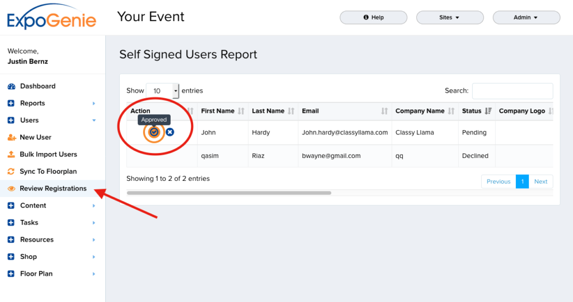Sort by Company Name column arrows
This screenshot has width=573, height=302.
click(452, 111)
